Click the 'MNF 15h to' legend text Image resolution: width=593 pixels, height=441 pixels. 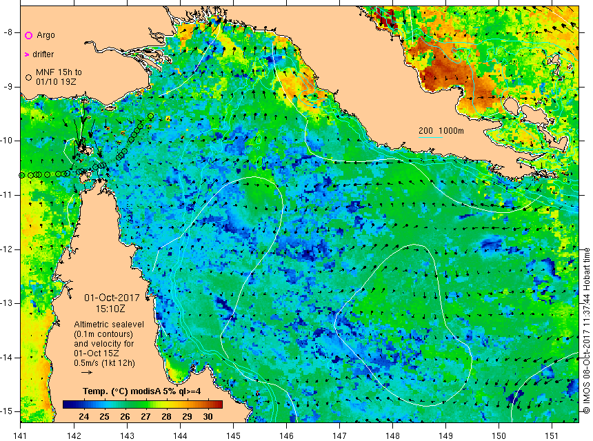click(x=59, y=72)
